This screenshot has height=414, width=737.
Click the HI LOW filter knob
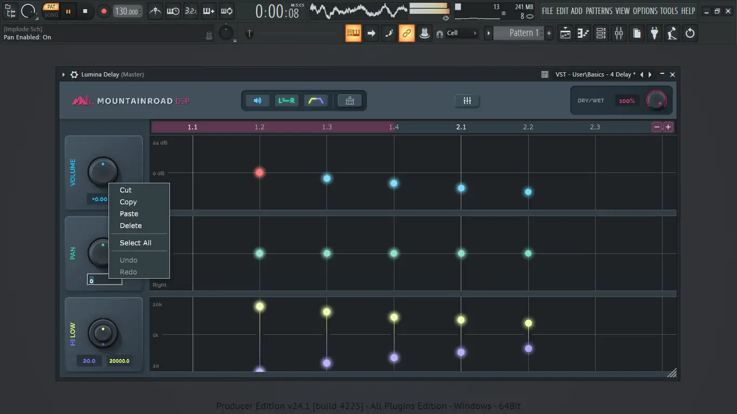(x=103, y=333)
